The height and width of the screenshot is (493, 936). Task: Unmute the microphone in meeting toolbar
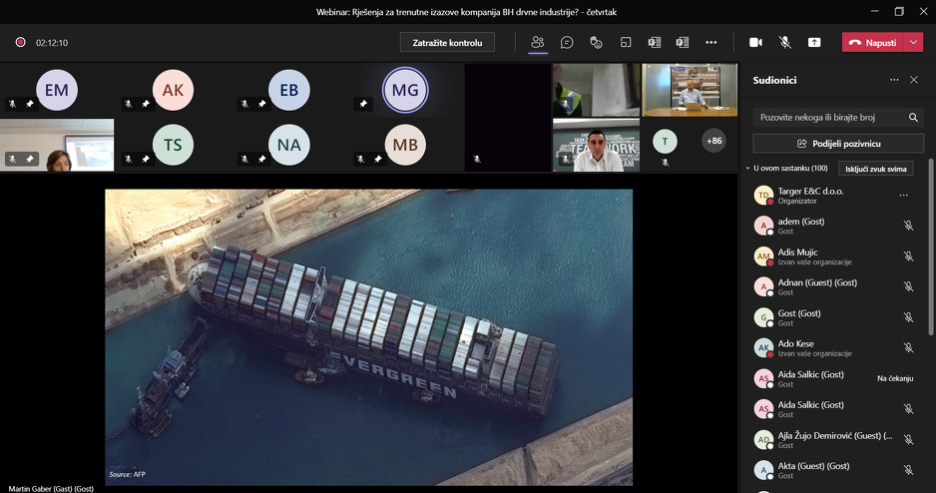(x=785, y=42)
